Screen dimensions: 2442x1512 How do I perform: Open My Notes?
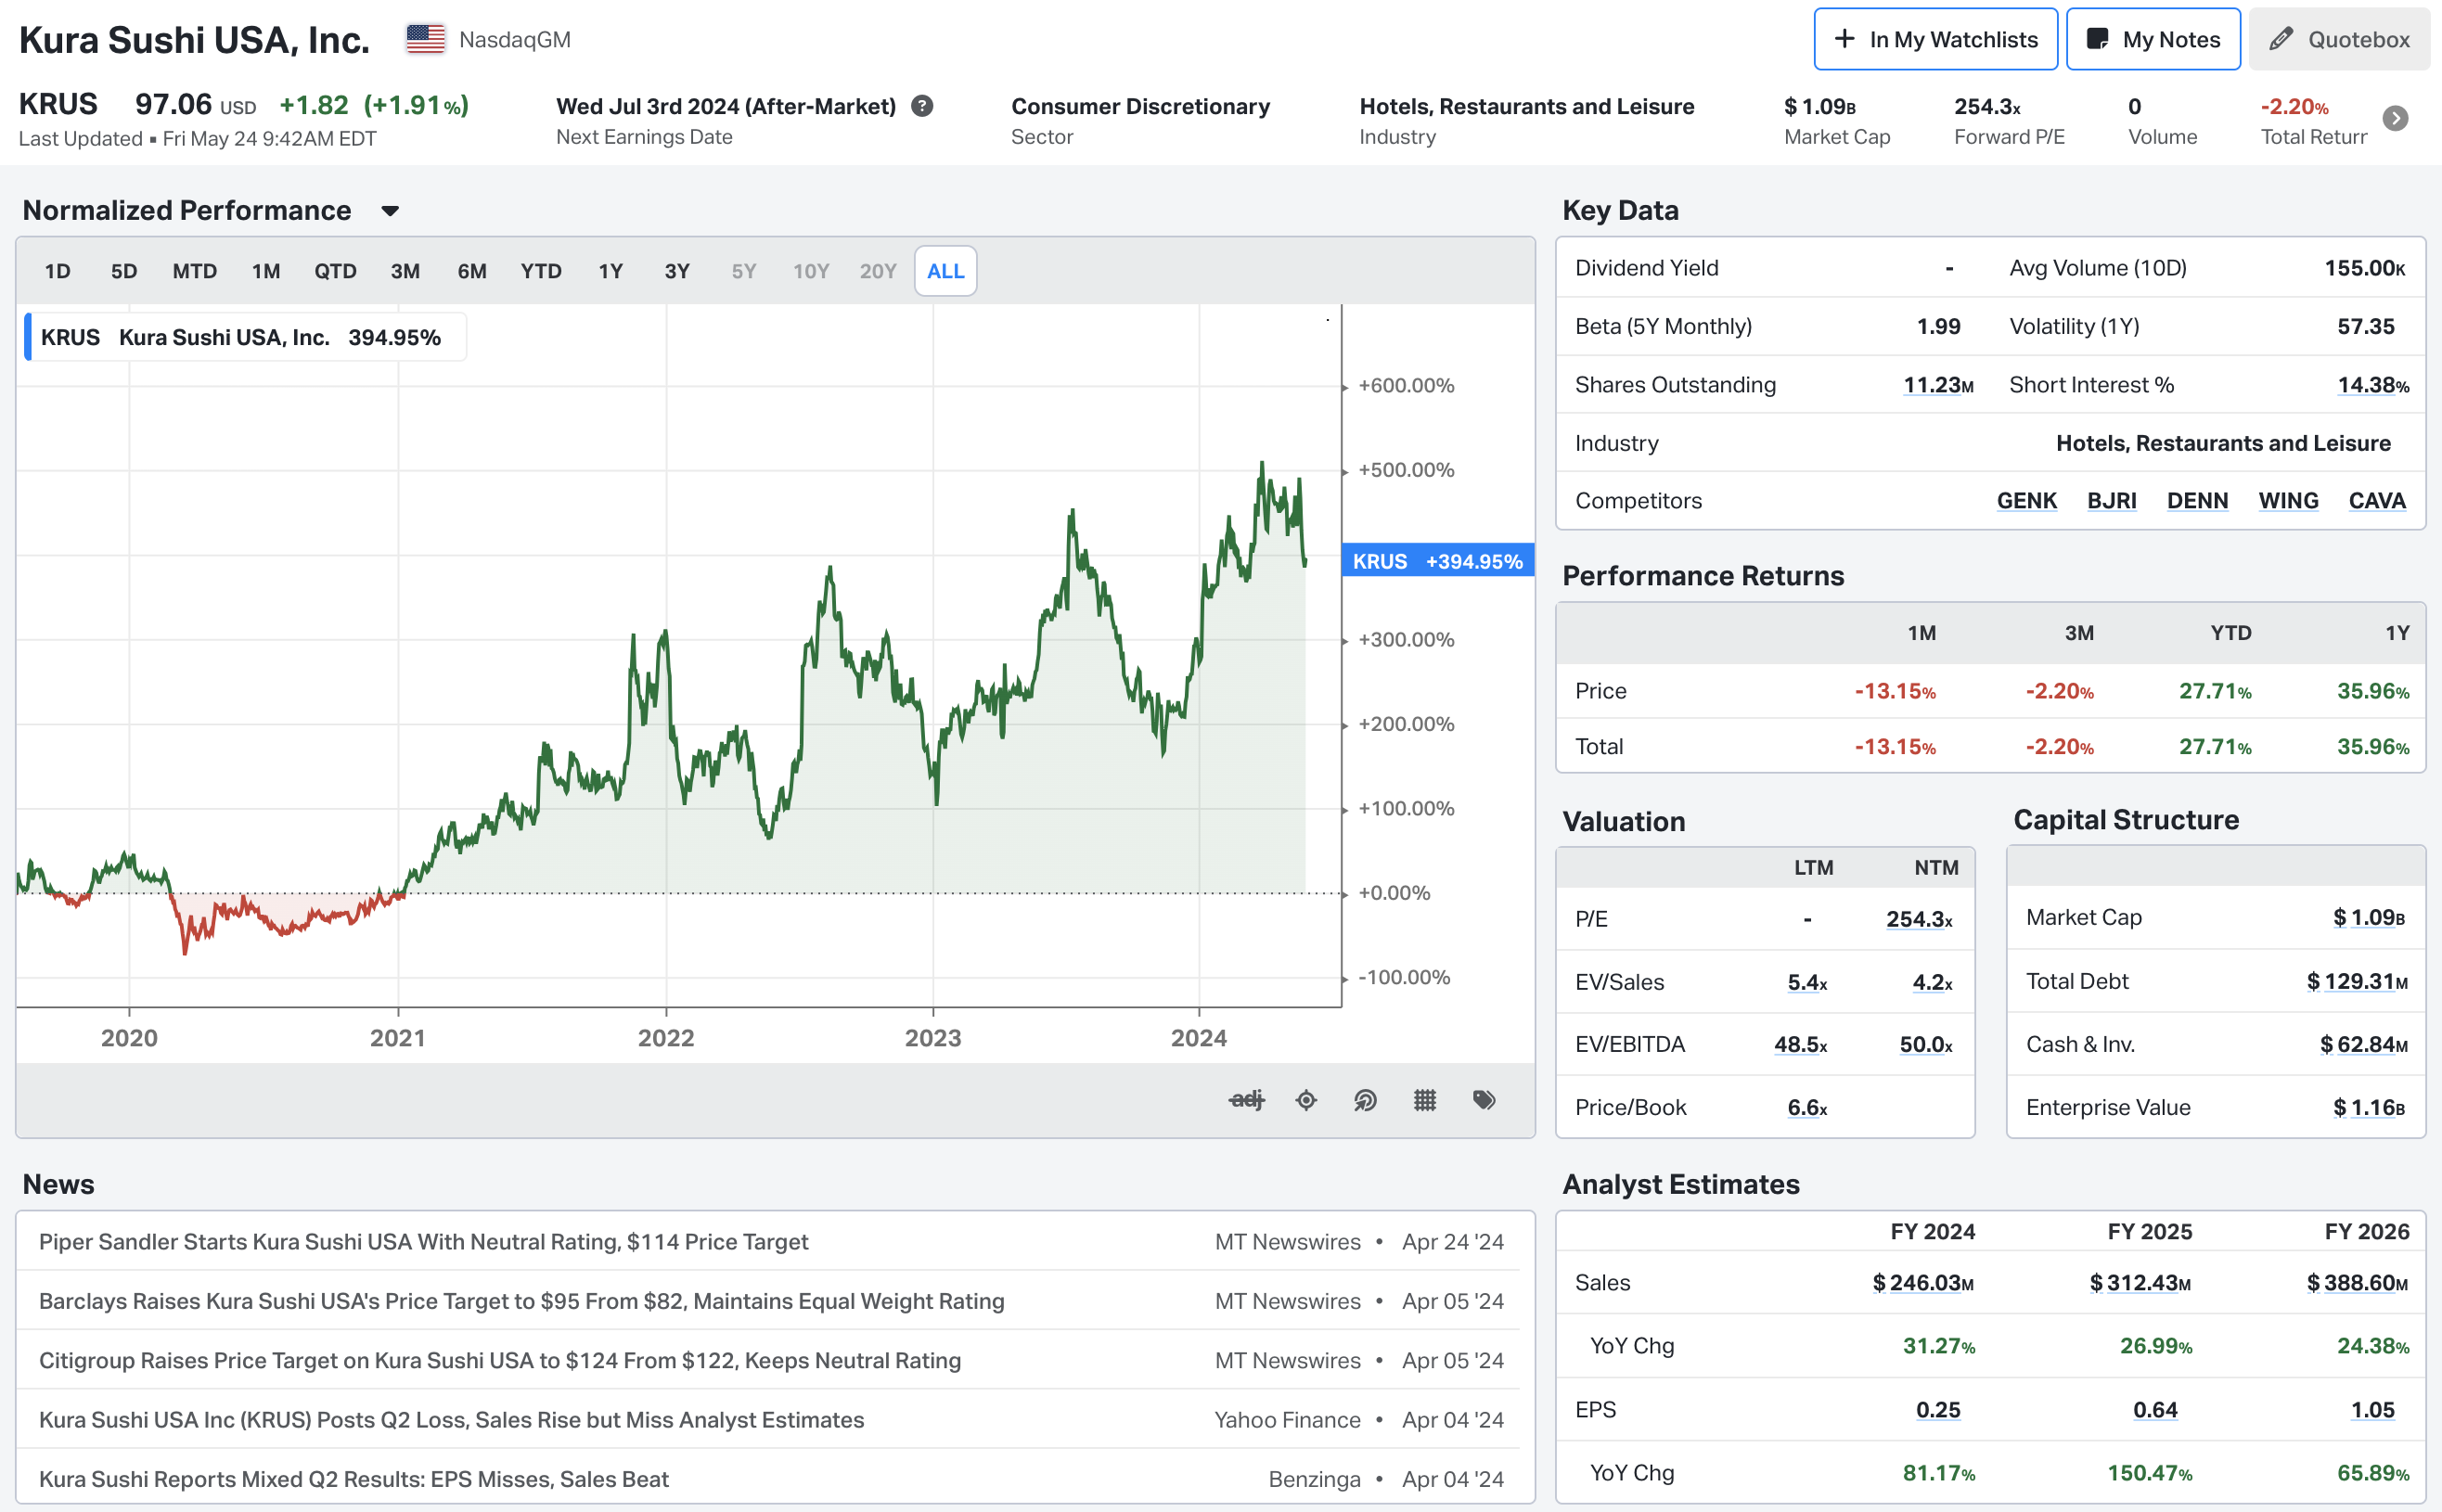click(2152, 40)
